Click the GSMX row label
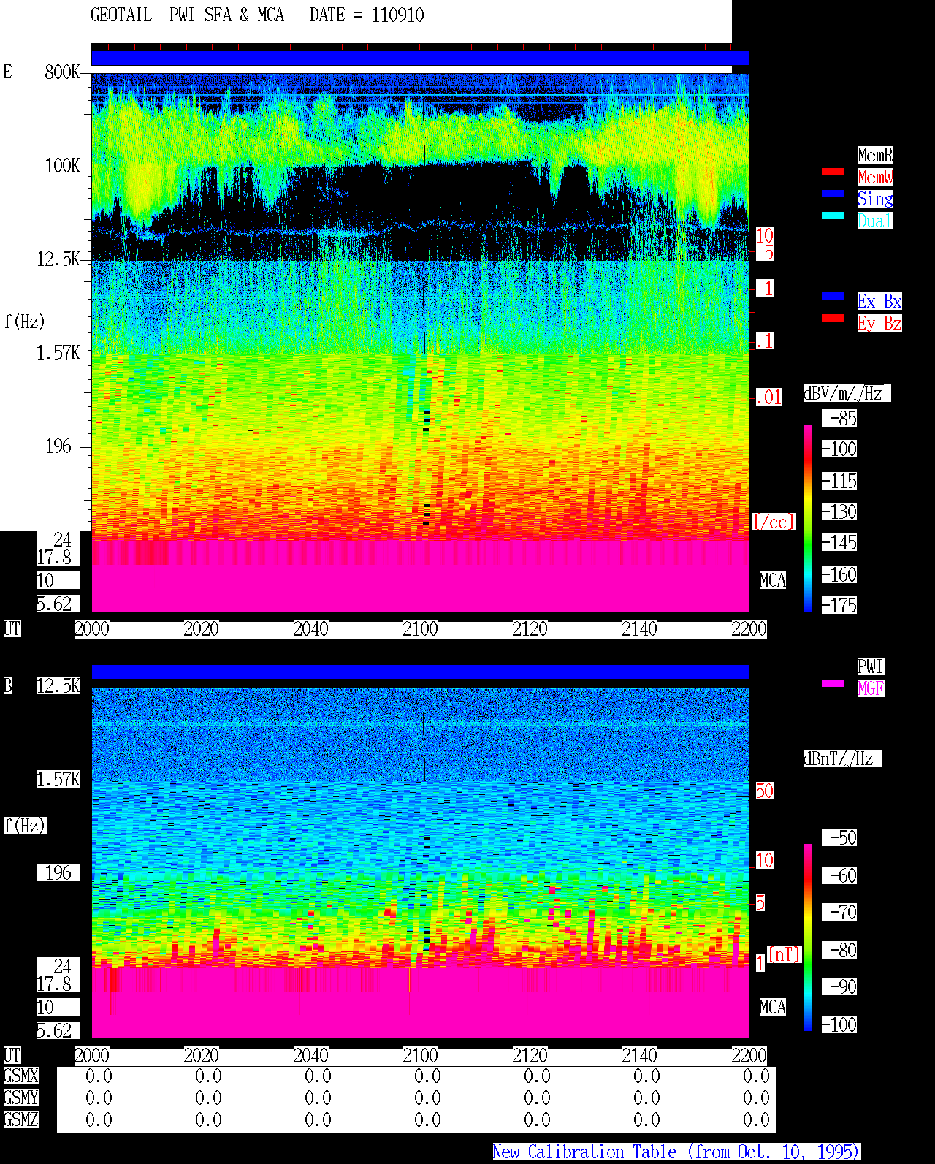 coord(20,1076)
